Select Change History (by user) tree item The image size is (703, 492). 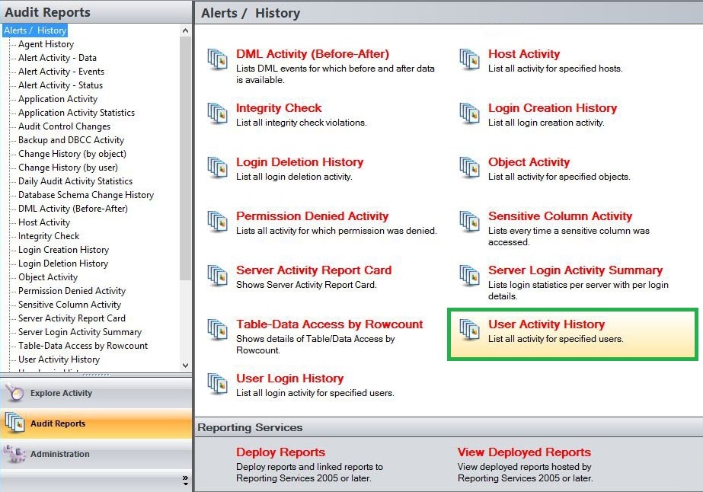68,168
